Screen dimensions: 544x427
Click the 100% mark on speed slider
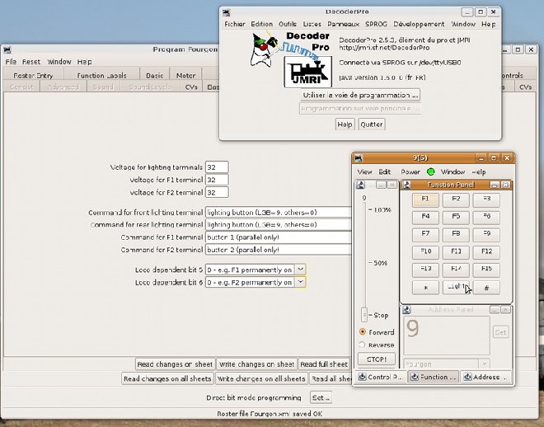click(382, 210)
